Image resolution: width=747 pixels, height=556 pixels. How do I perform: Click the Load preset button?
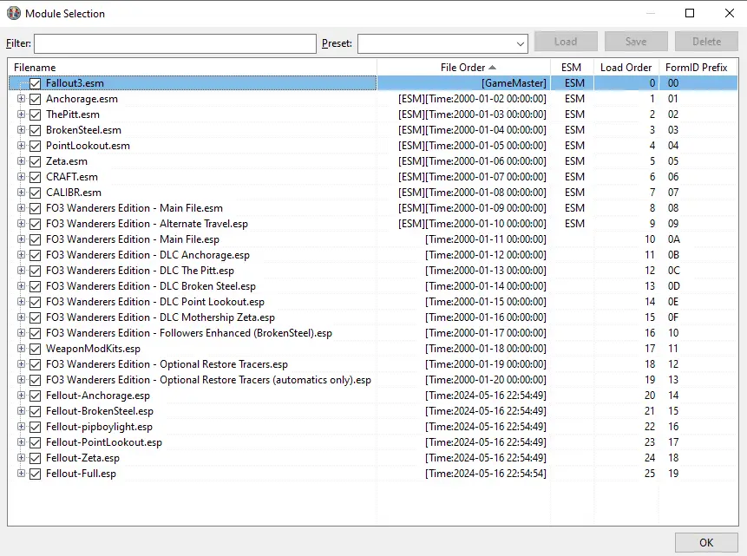566,42
